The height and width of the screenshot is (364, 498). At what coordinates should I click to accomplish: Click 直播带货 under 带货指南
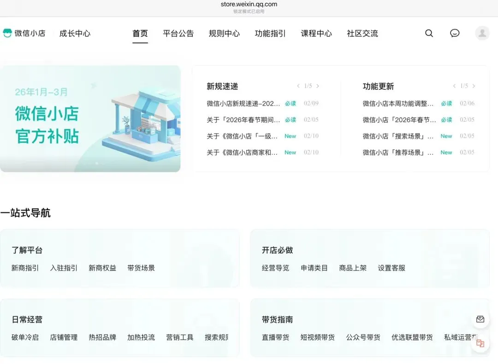click(x=275, y=337)
